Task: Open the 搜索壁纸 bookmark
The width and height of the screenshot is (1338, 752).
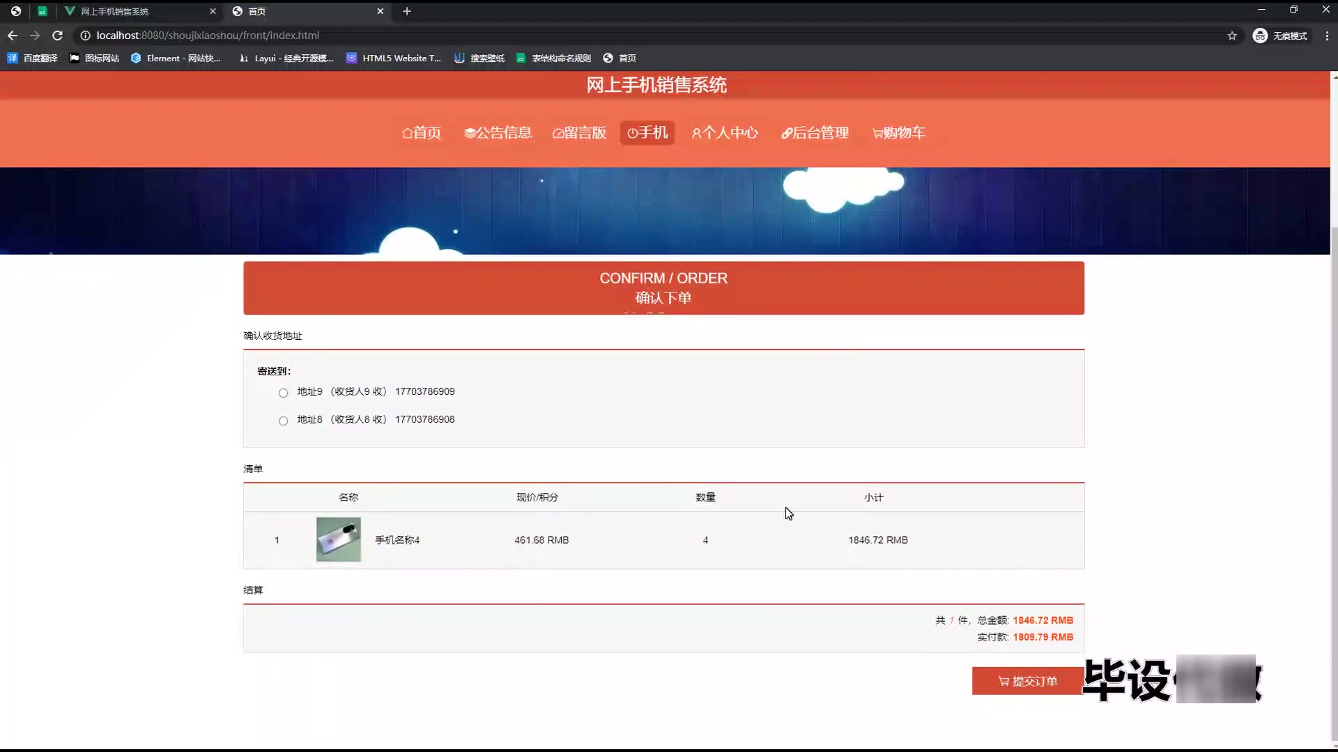Action: click(x=479, y=58)
